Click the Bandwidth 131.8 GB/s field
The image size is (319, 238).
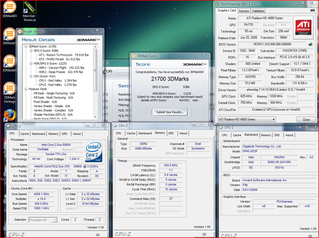[x=300, y=83]
